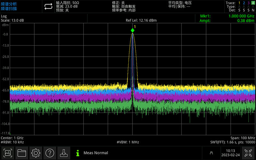The width and height of the screenshot is (256, 160).
Task: Select trace 2 in the Trace panel
Action: point(244,3)
